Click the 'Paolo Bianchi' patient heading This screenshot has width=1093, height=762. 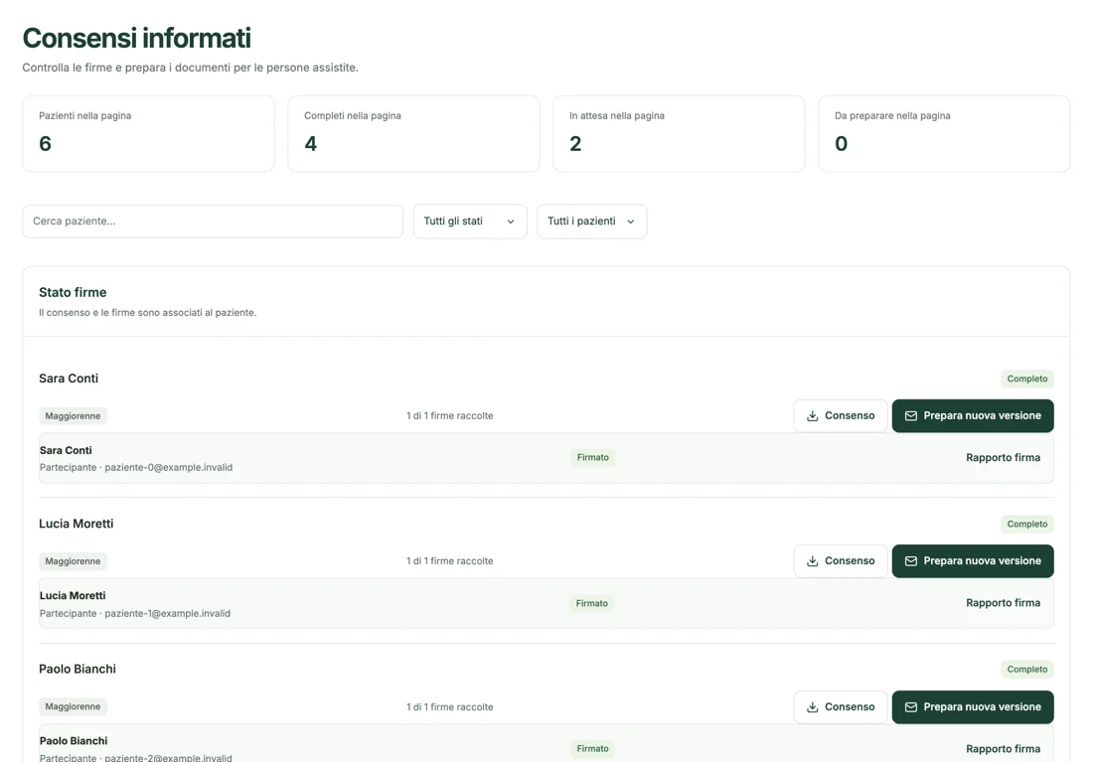(x=78, y=670)
